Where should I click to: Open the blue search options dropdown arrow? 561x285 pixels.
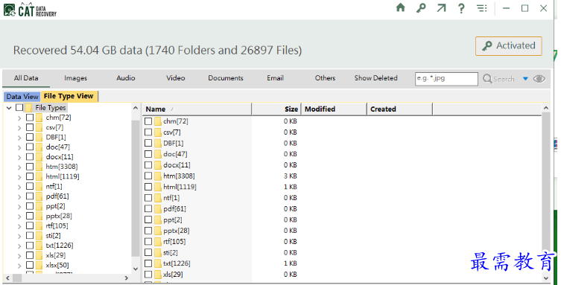(x=525, y=79)
